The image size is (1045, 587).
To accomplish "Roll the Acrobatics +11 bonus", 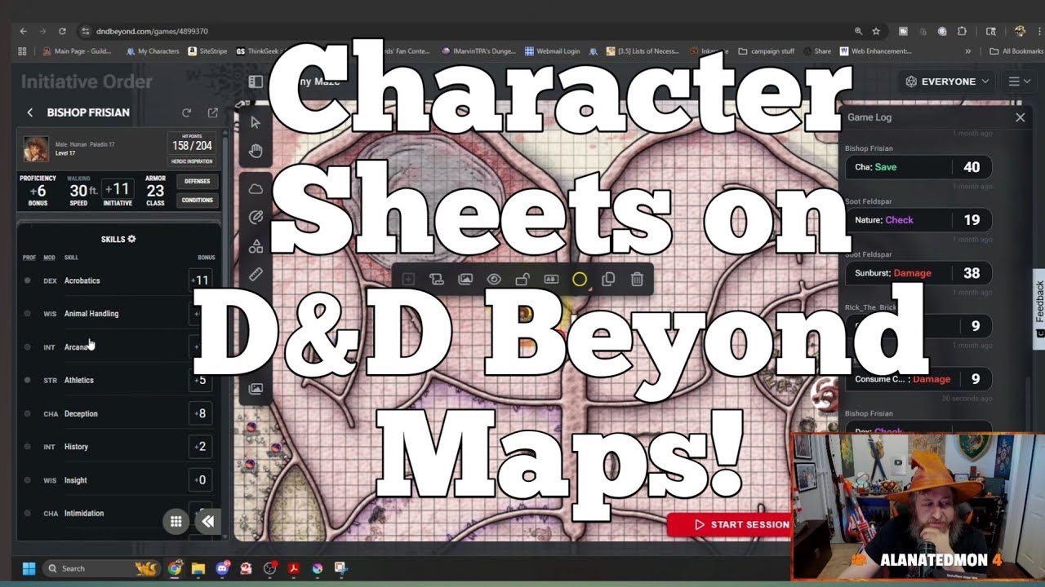I will coord(201,280).
